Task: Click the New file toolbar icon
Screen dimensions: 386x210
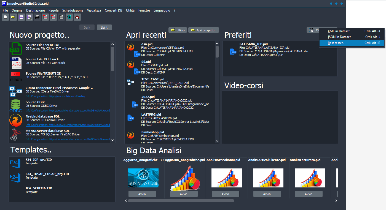Action: (x=5, y=17)
